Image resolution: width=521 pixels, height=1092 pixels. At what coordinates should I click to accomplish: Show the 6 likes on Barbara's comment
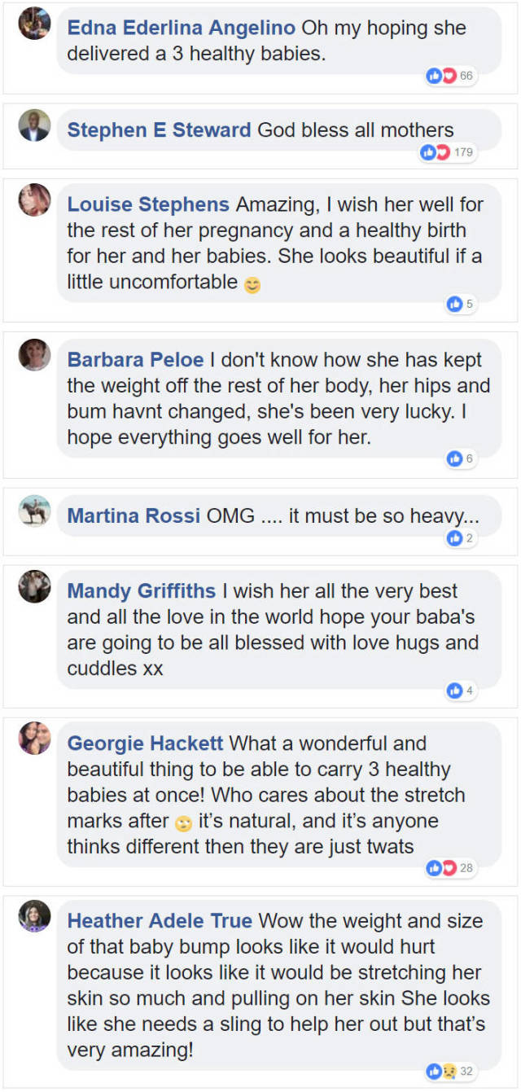[460, 459]
